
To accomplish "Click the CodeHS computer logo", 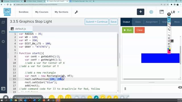I will pyautogui.click(x=7, y=12).
